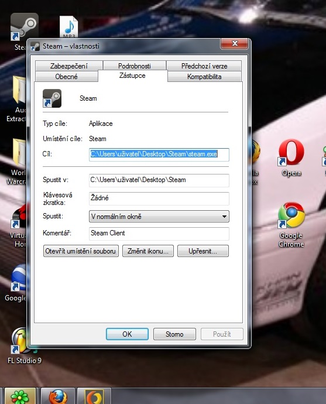Image resolution: width=326 pixels, height=404 pixels.
Task: Select the Steam desktop shortcut icon
Action: pos(25,27)
